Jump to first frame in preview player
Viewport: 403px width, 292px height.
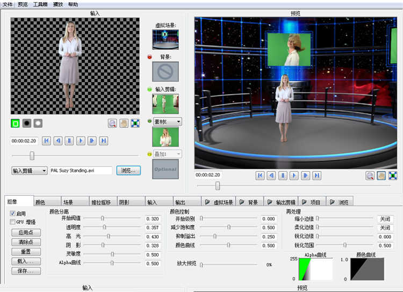point(261,176)
